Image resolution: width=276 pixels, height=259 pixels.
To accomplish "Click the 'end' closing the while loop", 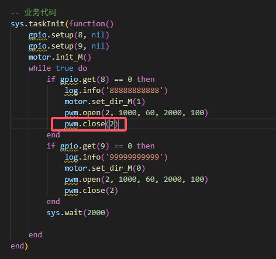I will click(35, 235).
